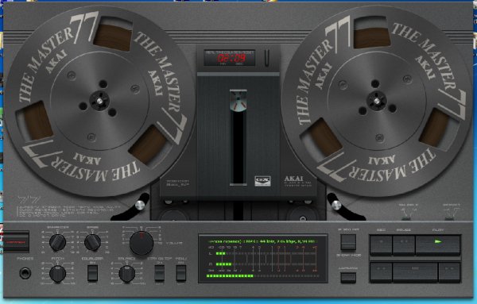Click the small button below the Show/Hide label

coord(348,277)
